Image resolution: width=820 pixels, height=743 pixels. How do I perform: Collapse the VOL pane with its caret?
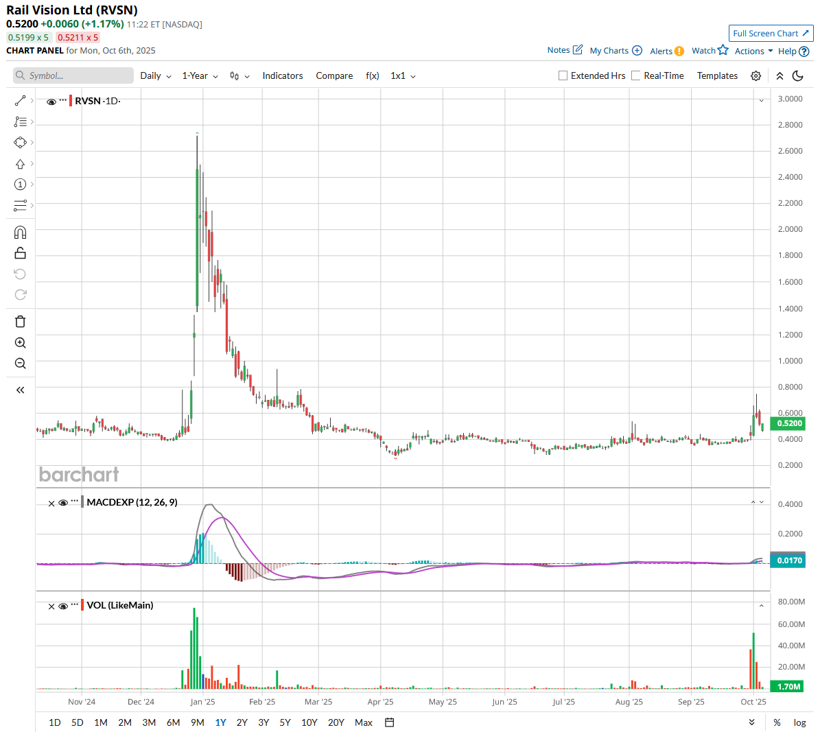tap(762, 606)
